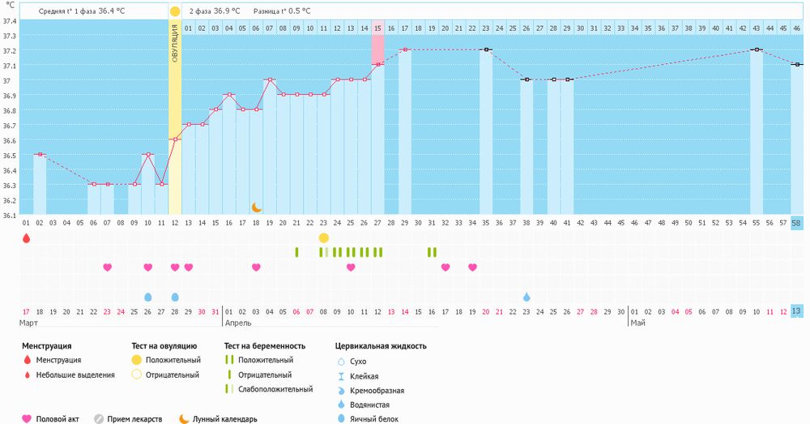Click the crescent moon icon in the chart
Image resolution: width=810 pixels, height=424 pixels.
click(x=256, y=208)
